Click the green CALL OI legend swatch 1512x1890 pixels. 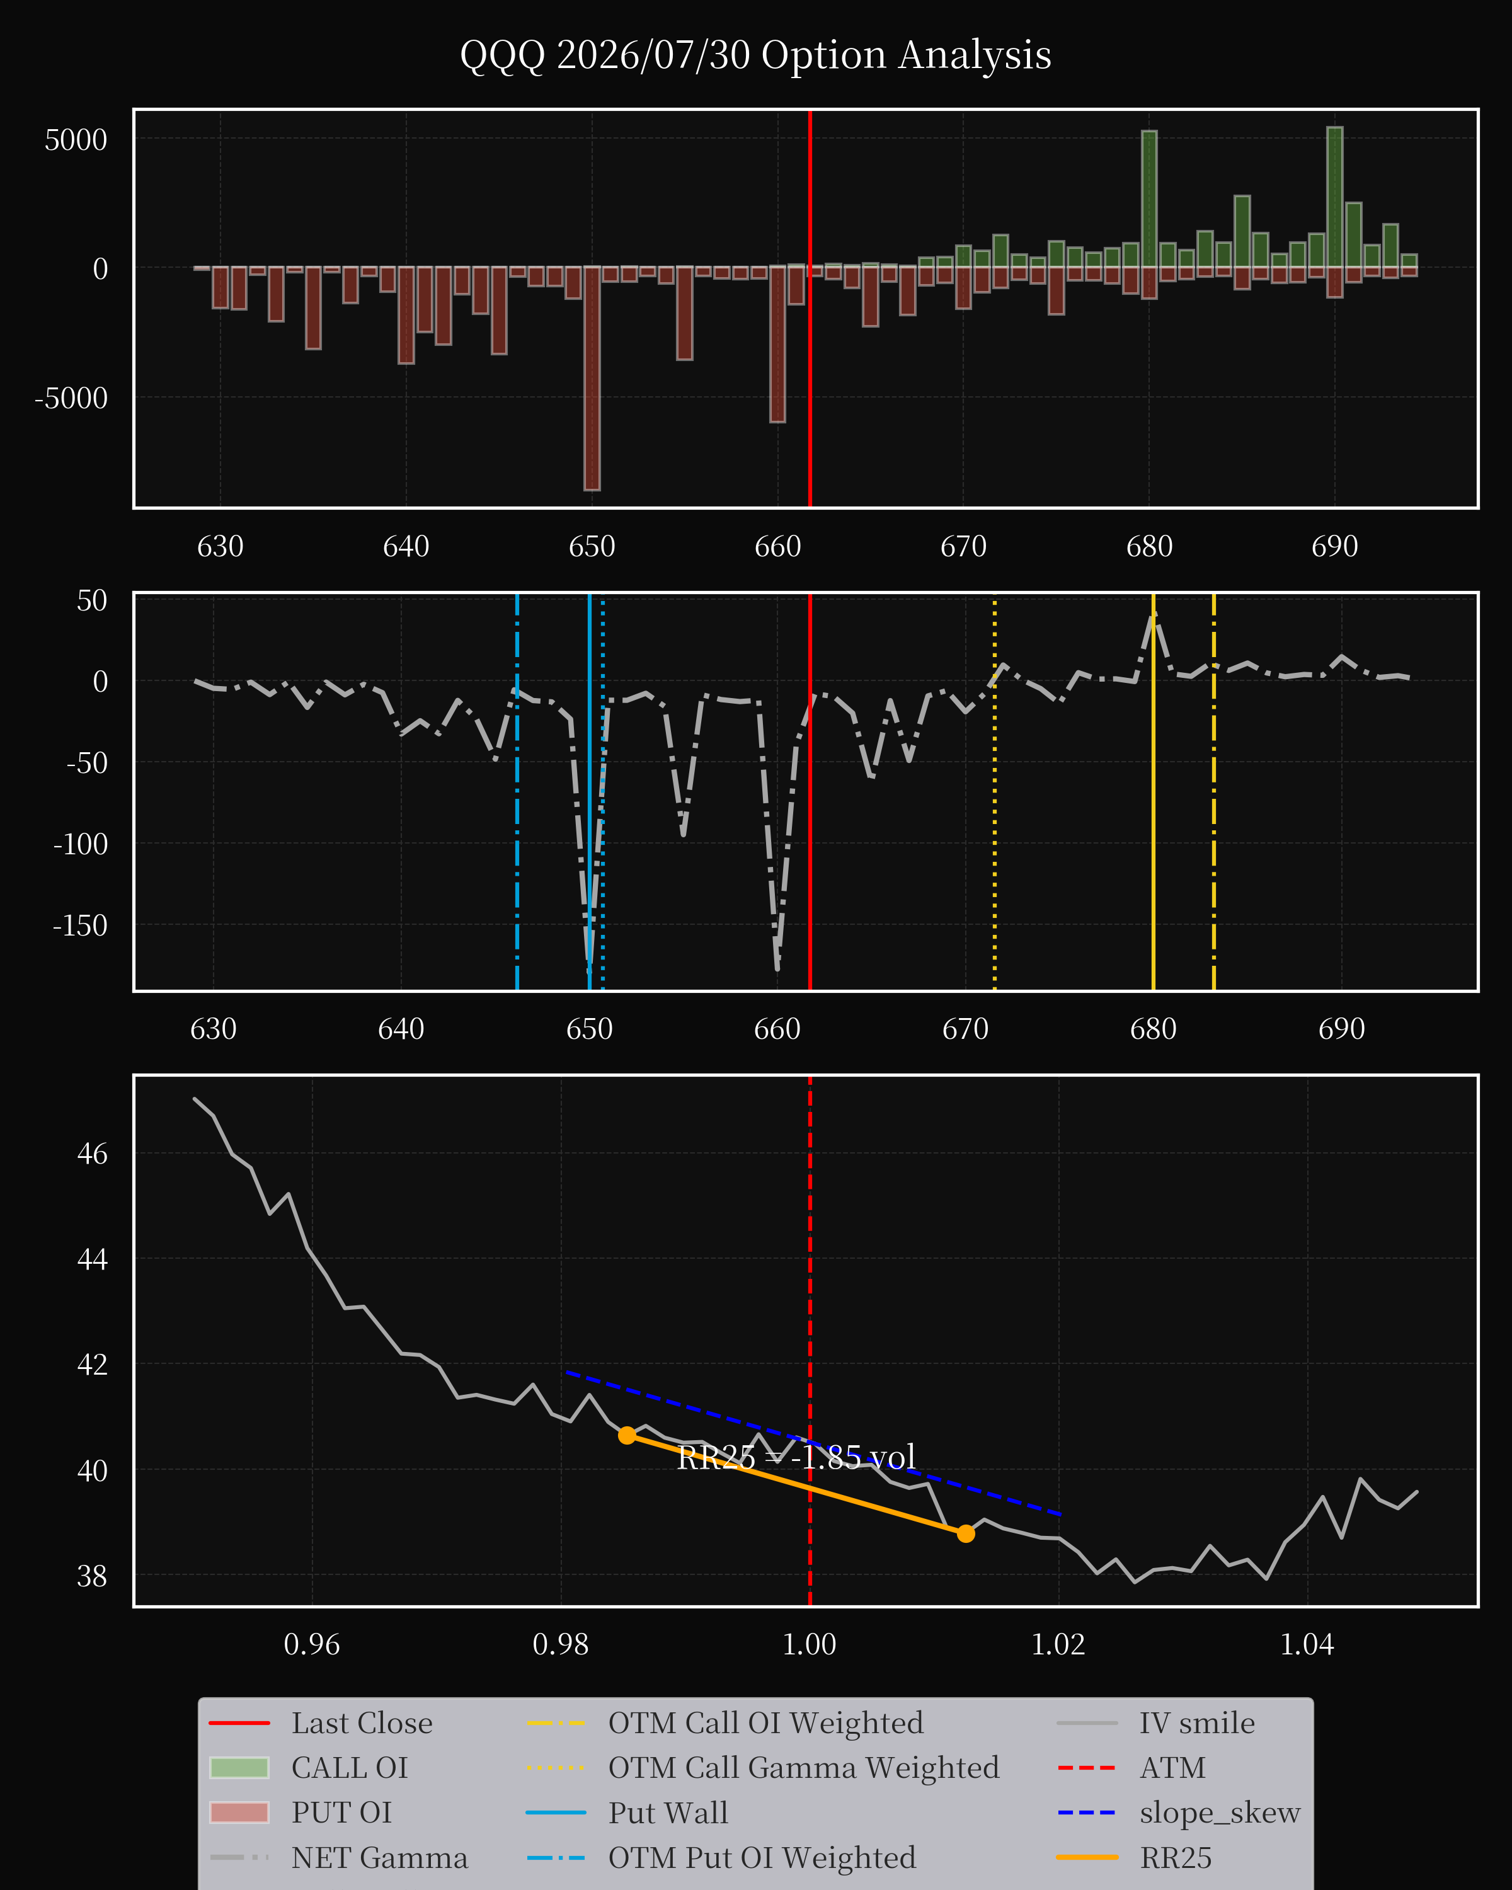[239, 1767]
